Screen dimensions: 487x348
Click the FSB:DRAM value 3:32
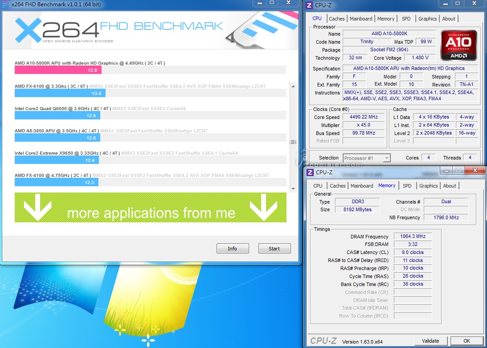point(413,244)
